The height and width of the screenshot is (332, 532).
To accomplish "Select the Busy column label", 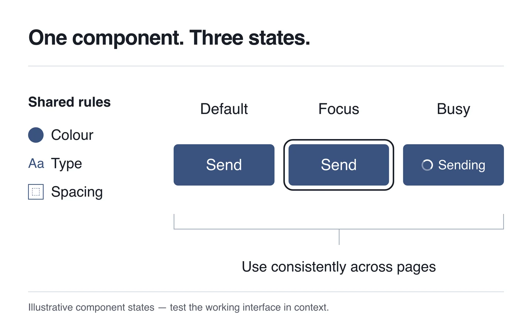I will [x=453, y=110].
